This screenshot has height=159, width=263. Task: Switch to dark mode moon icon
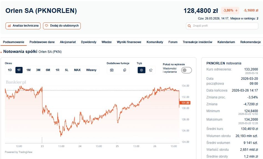click(151, 70)
